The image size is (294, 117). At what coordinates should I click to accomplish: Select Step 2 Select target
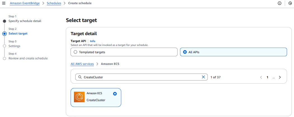[x=18, y=34]
